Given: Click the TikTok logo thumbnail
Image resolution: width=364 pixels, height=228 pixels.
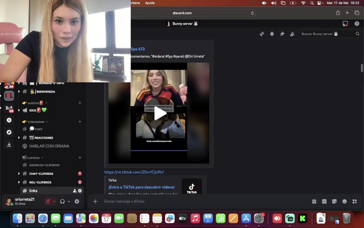Looking at the screenshot, I should click(x=192, y=186).
